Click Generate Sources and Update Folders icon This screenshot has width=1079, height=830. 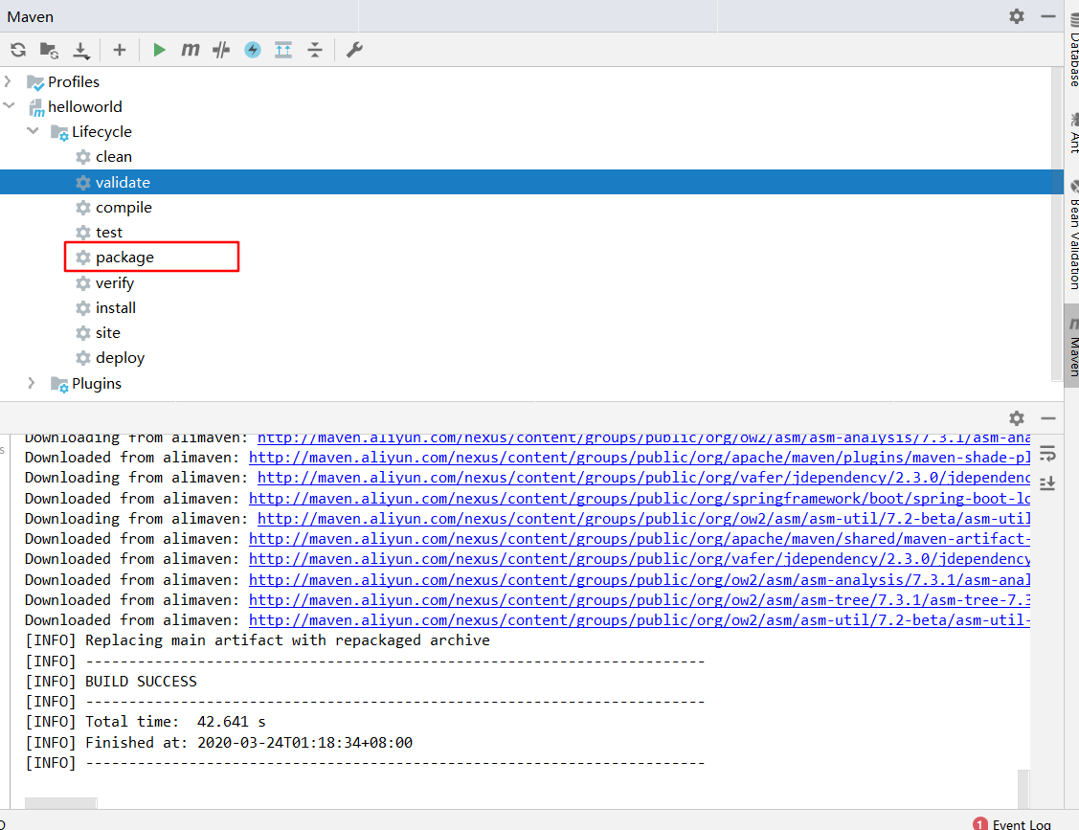point(49,50)
